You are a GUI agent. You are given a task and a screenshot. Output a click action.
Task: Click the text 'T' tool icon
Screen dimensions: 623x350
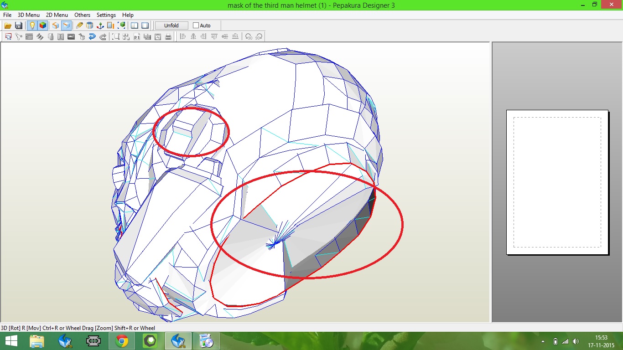pyautogui.click(x=61, y=37)
